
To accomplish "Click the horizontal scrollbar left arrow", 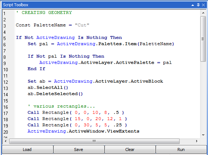I will [6, 141].
